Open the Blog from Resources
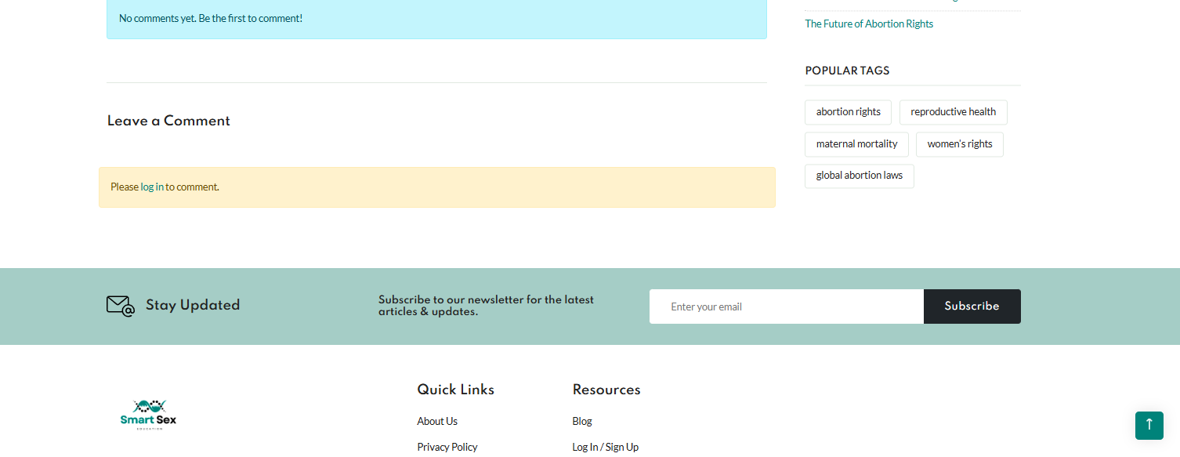 tap(582, 421)
